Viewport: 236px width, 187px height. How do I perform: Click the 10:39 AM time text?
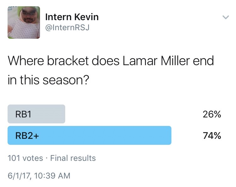(52, 176)
